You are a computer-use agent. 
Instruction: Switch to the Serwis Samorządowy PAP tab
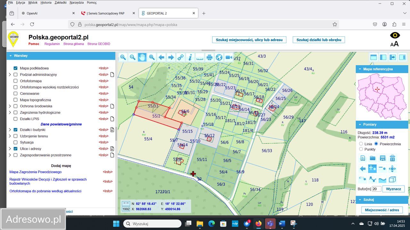(x=106, y=13)
